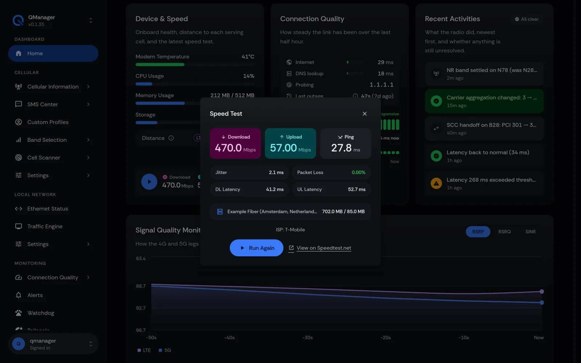This screenshot has width=581, height=363.
Task: Click the Distance info icon
Action: (171, 138)
